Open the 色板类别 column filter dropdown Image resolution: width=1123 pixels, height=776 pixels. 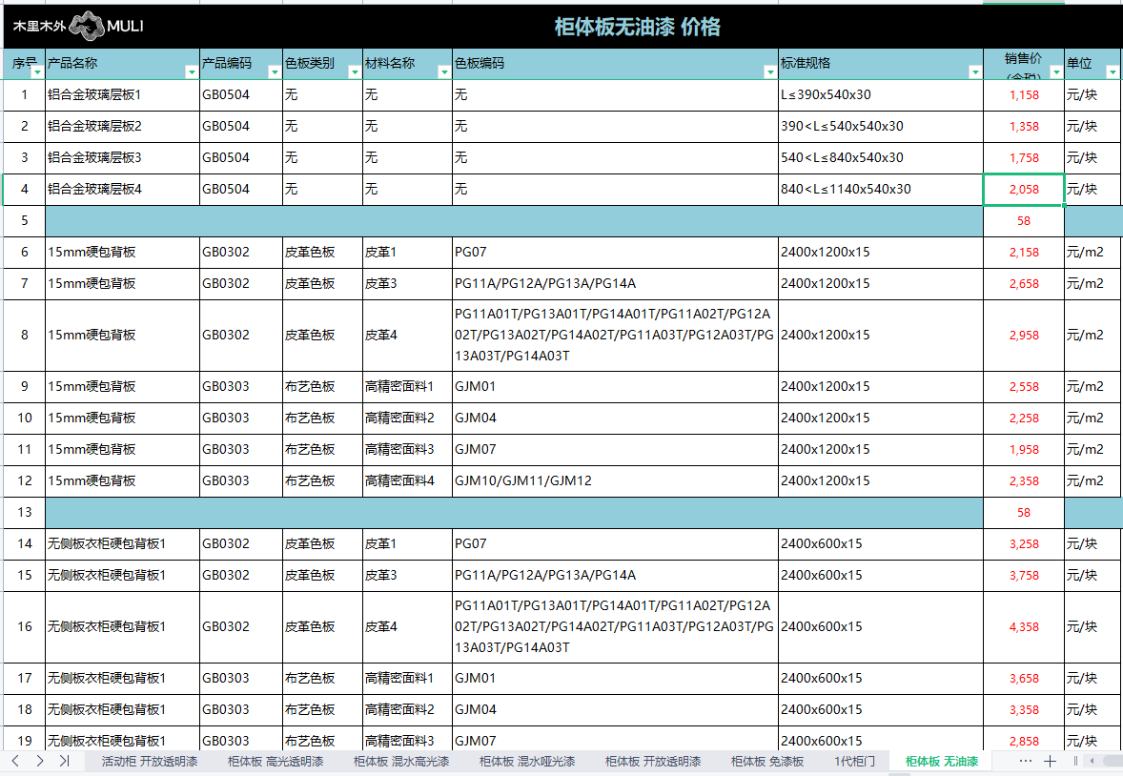coord(353,72)
